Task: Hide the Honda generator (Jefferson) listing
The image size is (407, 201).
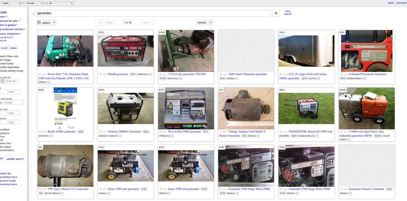Action: pyautogui.click(x=151, y=74)
